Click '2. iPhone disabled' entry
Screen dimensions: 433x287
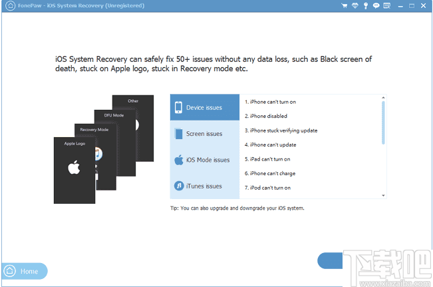click(266, 116)
